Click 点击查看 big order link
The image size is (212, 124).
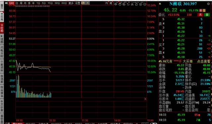click(203, 61)
